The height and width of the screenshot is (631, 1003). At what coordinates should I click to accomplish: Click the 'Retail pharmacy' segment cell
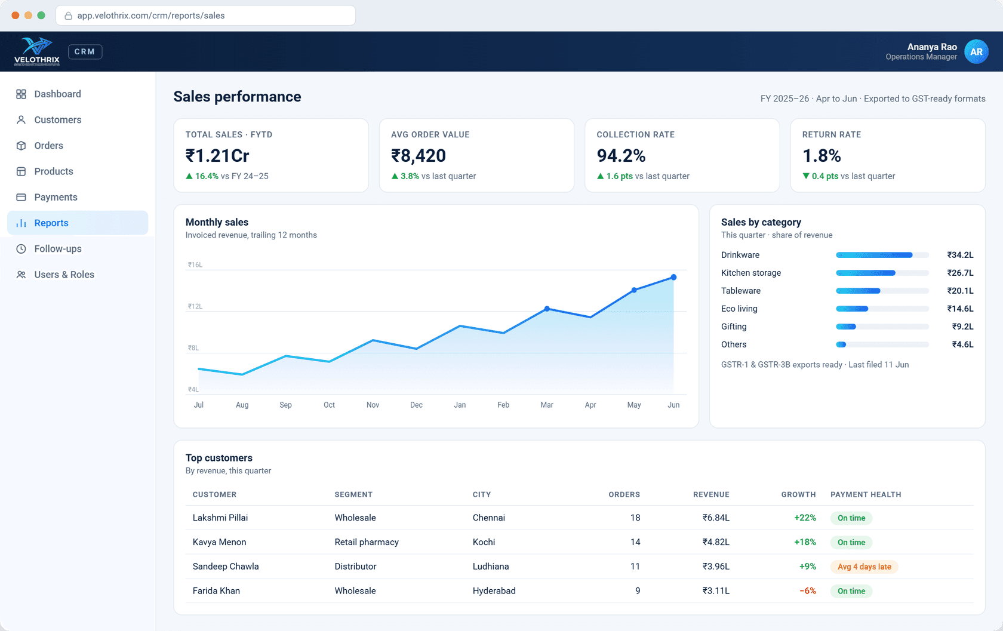pos(367,542)
